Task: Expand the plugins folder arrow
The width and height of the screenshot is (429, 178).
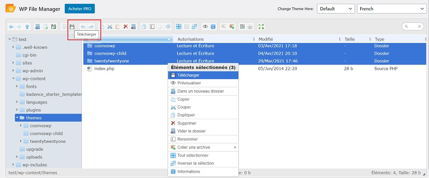Action: [x=17, y=110]
